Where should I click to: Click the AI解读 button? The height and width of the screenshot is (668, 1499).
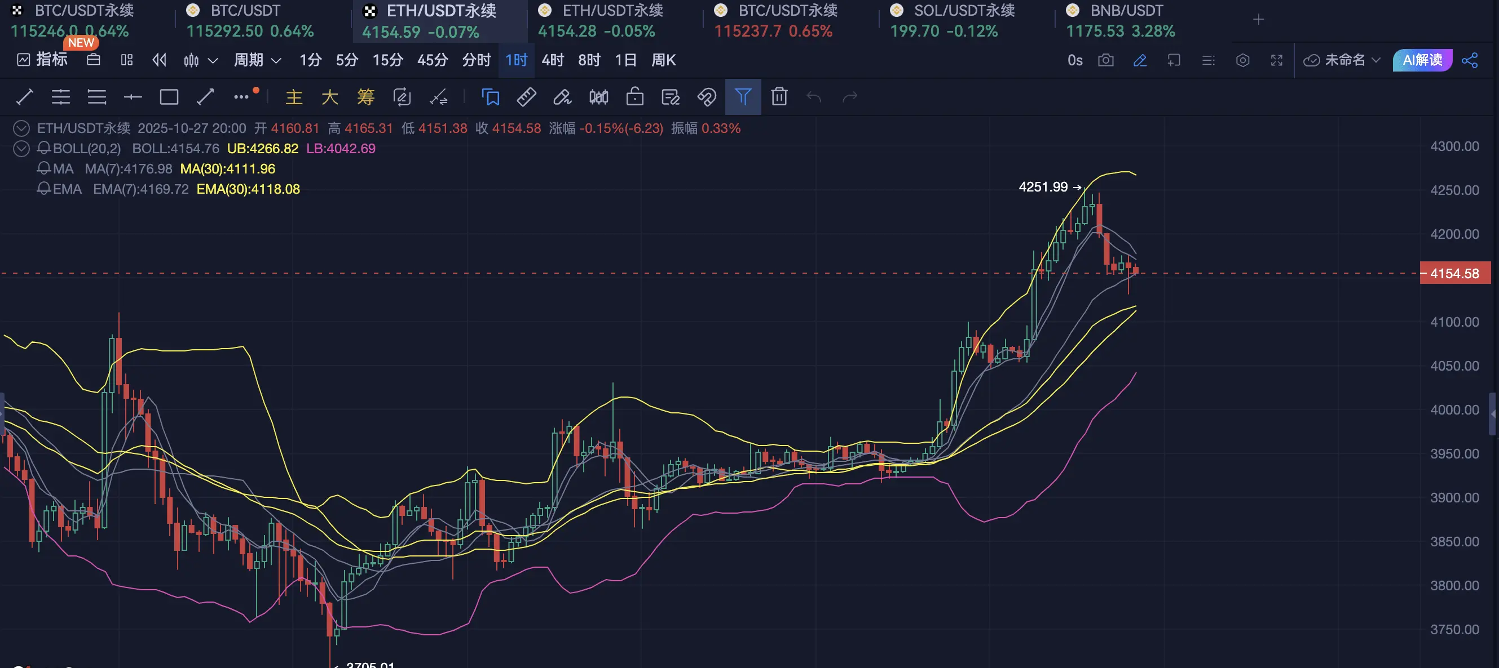1422,60
